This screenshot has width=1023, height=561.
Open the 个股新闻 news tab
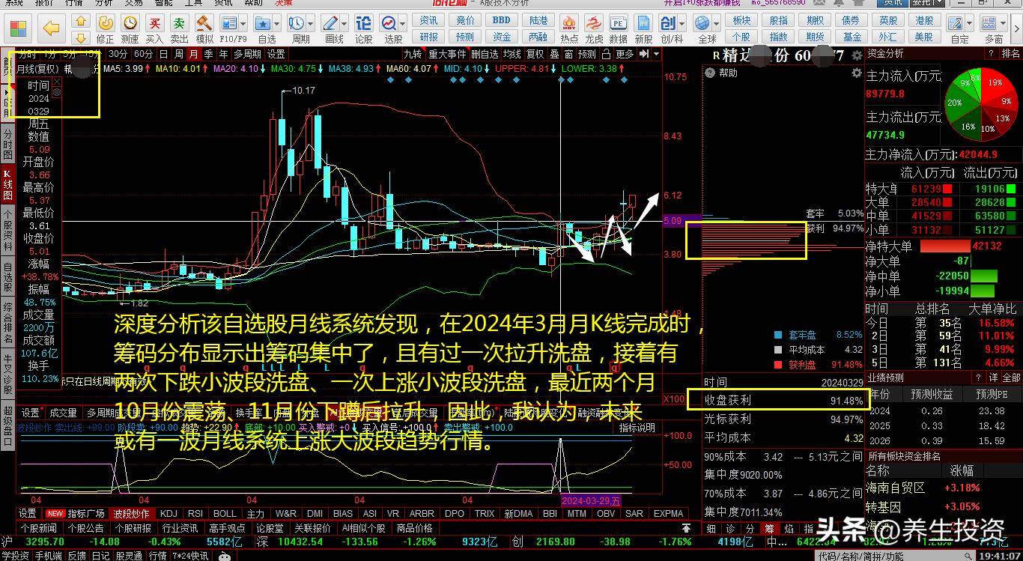click(39, 528)
